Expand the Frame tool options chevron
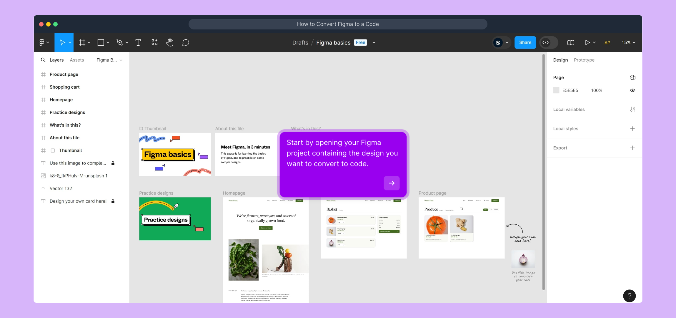Screen dimensions: 676x318 click(x=89, y=42)
